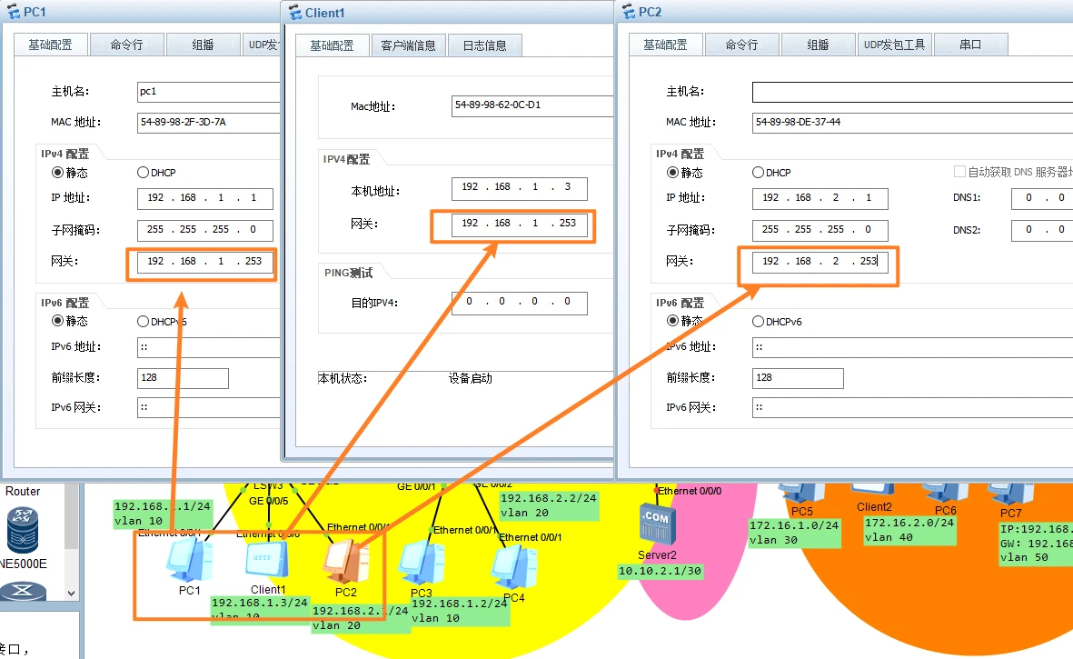
Task: Click the 目的IPV4 ping address field
Action: coord(519,303)
